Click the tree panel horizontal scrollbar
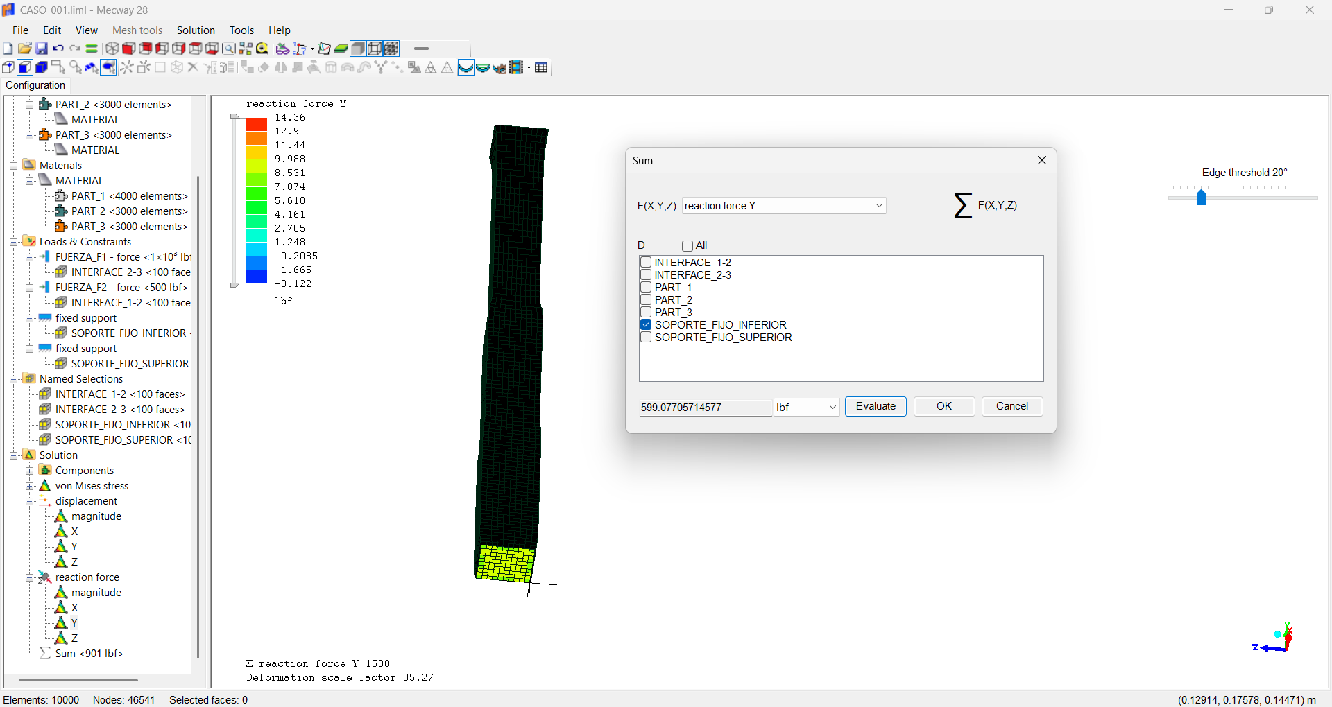 coord(78,680)
